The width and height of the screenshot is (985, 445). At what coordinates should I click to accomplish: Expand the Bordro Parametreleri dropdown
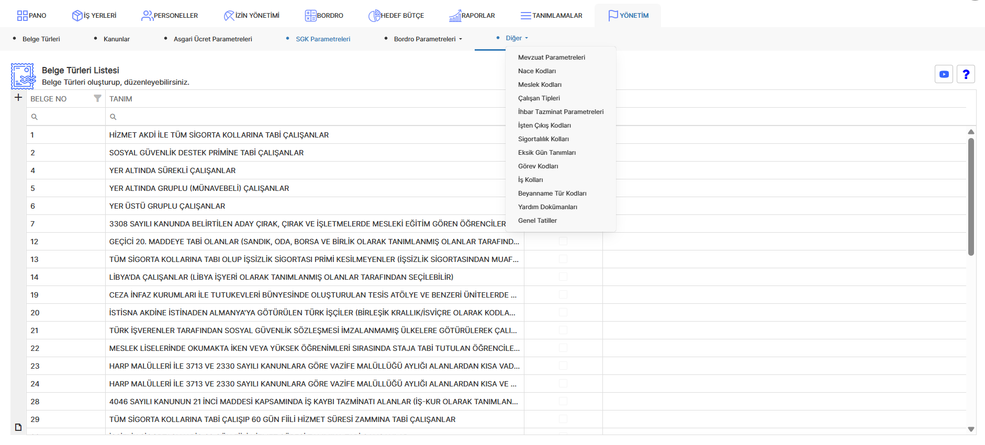pos(428,39)
